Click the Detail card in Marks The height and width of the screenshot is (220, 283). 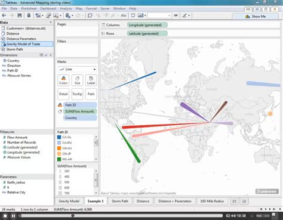[x=63, y=94]
